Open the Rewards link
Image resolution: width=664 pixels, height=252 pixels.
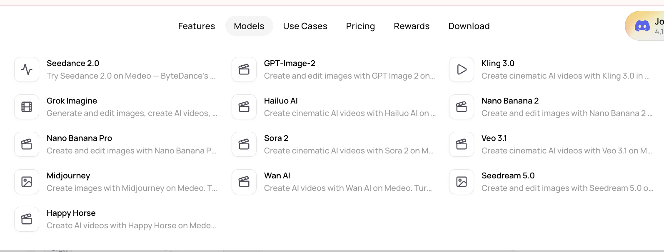point(412,26)
